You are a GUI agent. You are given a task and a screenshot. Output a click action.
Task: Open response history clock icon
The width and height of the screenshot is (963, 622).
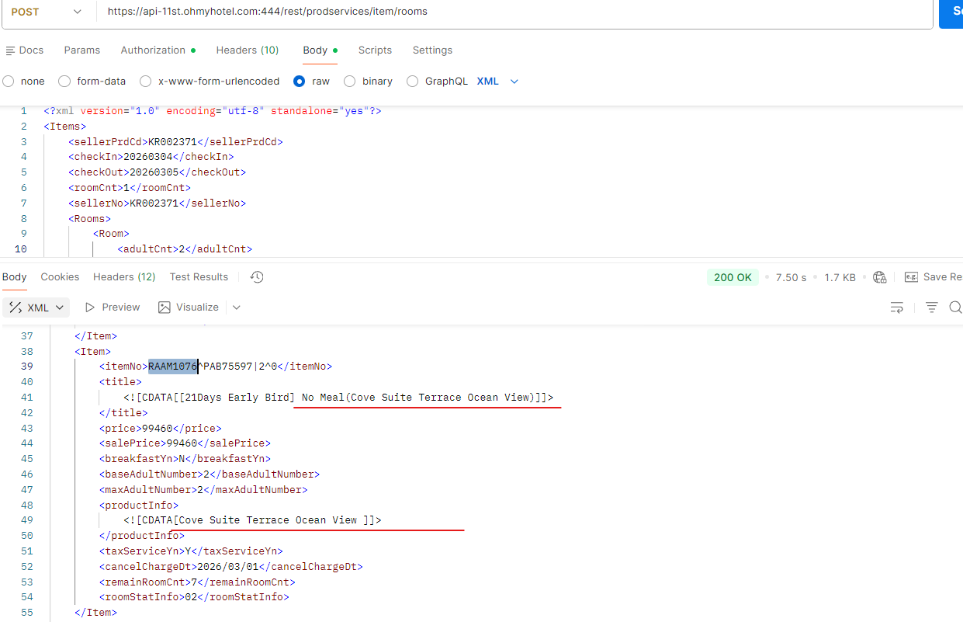(x=257, y=276)
